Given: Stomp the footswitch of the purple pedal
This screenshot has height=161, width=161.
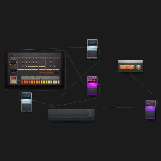Looking at the screenshot, I should [151, 115].
